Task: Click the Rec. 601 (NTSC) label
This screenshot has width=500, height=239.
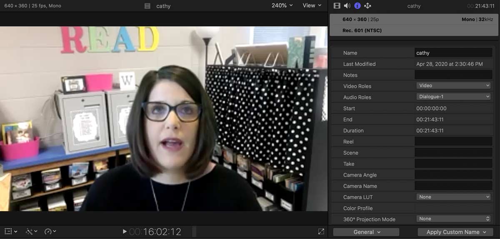Action: [362, 30]
